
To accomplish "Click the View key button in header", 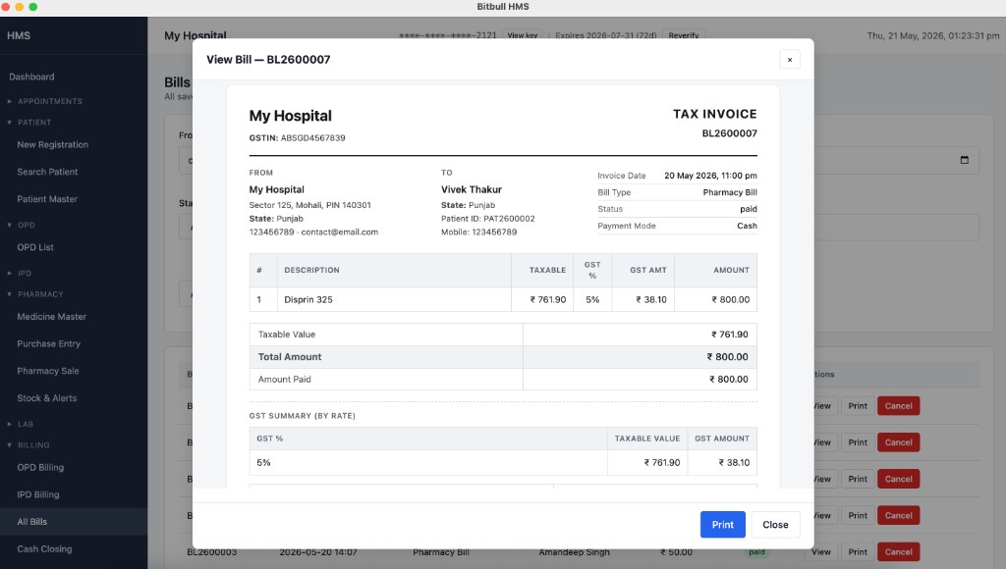I will click(x=523, y=35).
